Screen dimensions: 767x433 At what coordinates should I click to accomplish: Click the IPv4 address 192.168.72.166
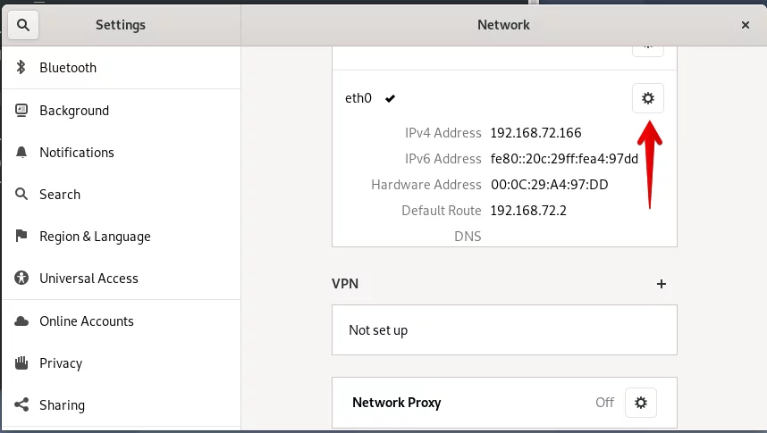[535, 133]
